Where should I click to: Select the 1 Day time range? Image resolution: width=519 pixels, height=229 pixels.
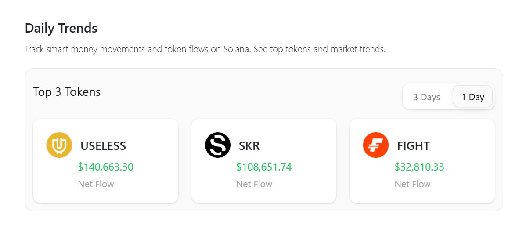pos(472,97)
